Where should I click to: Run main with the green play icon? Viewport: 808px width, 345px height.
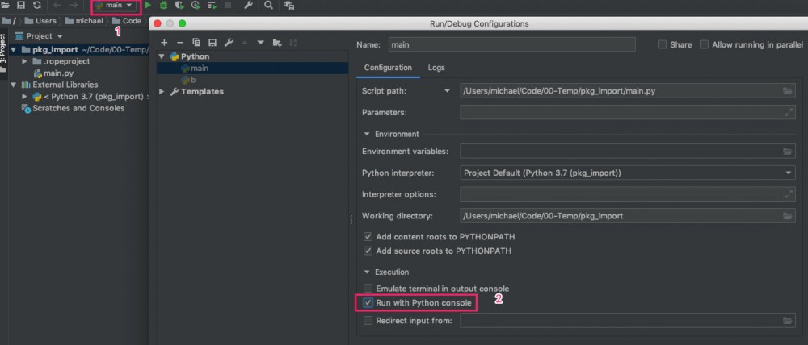click(148, 5)
